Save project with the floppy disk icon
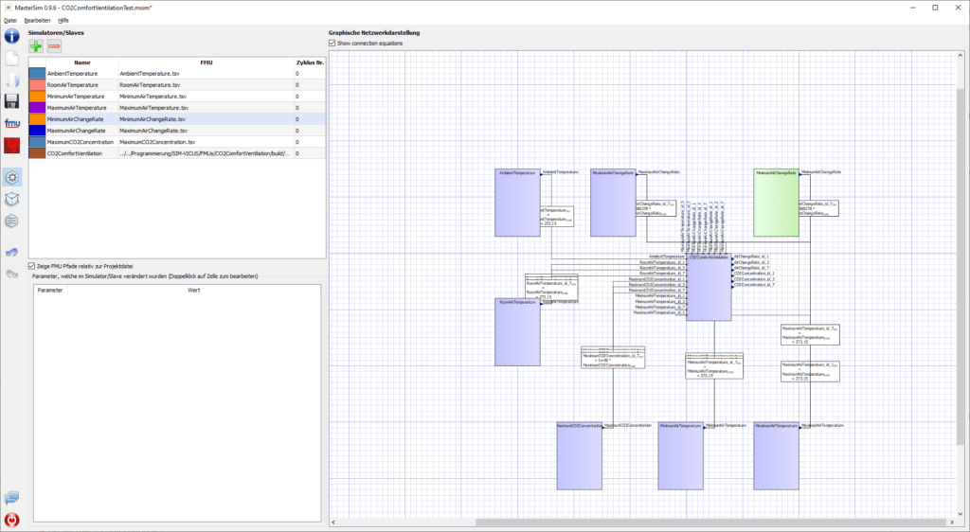Image resolution: width=970 pixels, height=532 pixels. tap(11, 101)
